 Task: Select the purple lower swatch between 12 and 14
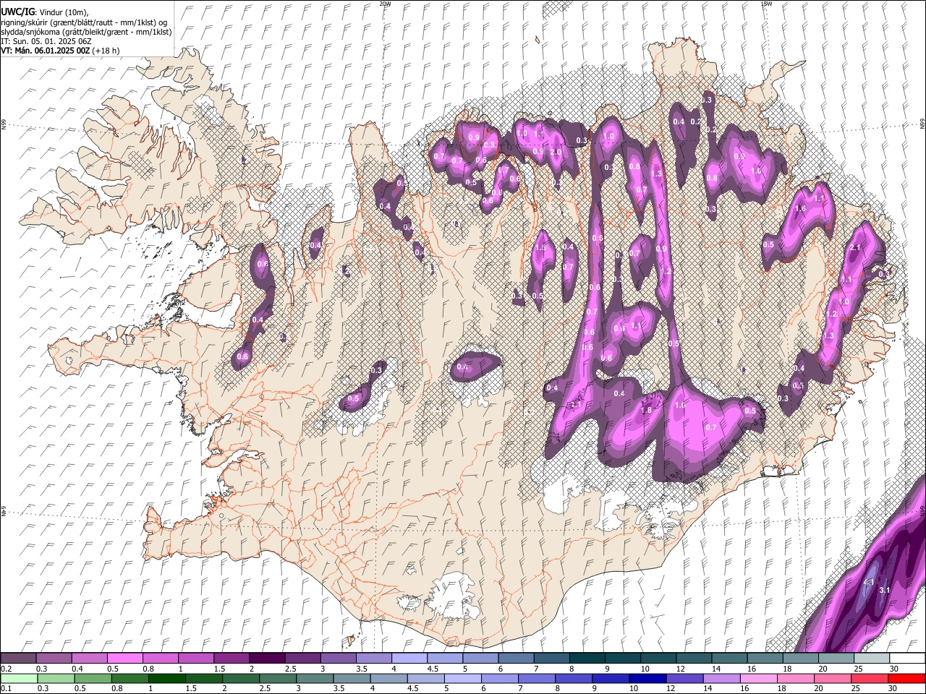tap(684, 678)
